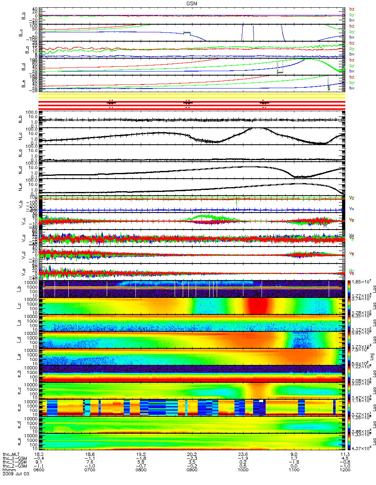Open the e_c electron spectrogram panel

(192, 391)
